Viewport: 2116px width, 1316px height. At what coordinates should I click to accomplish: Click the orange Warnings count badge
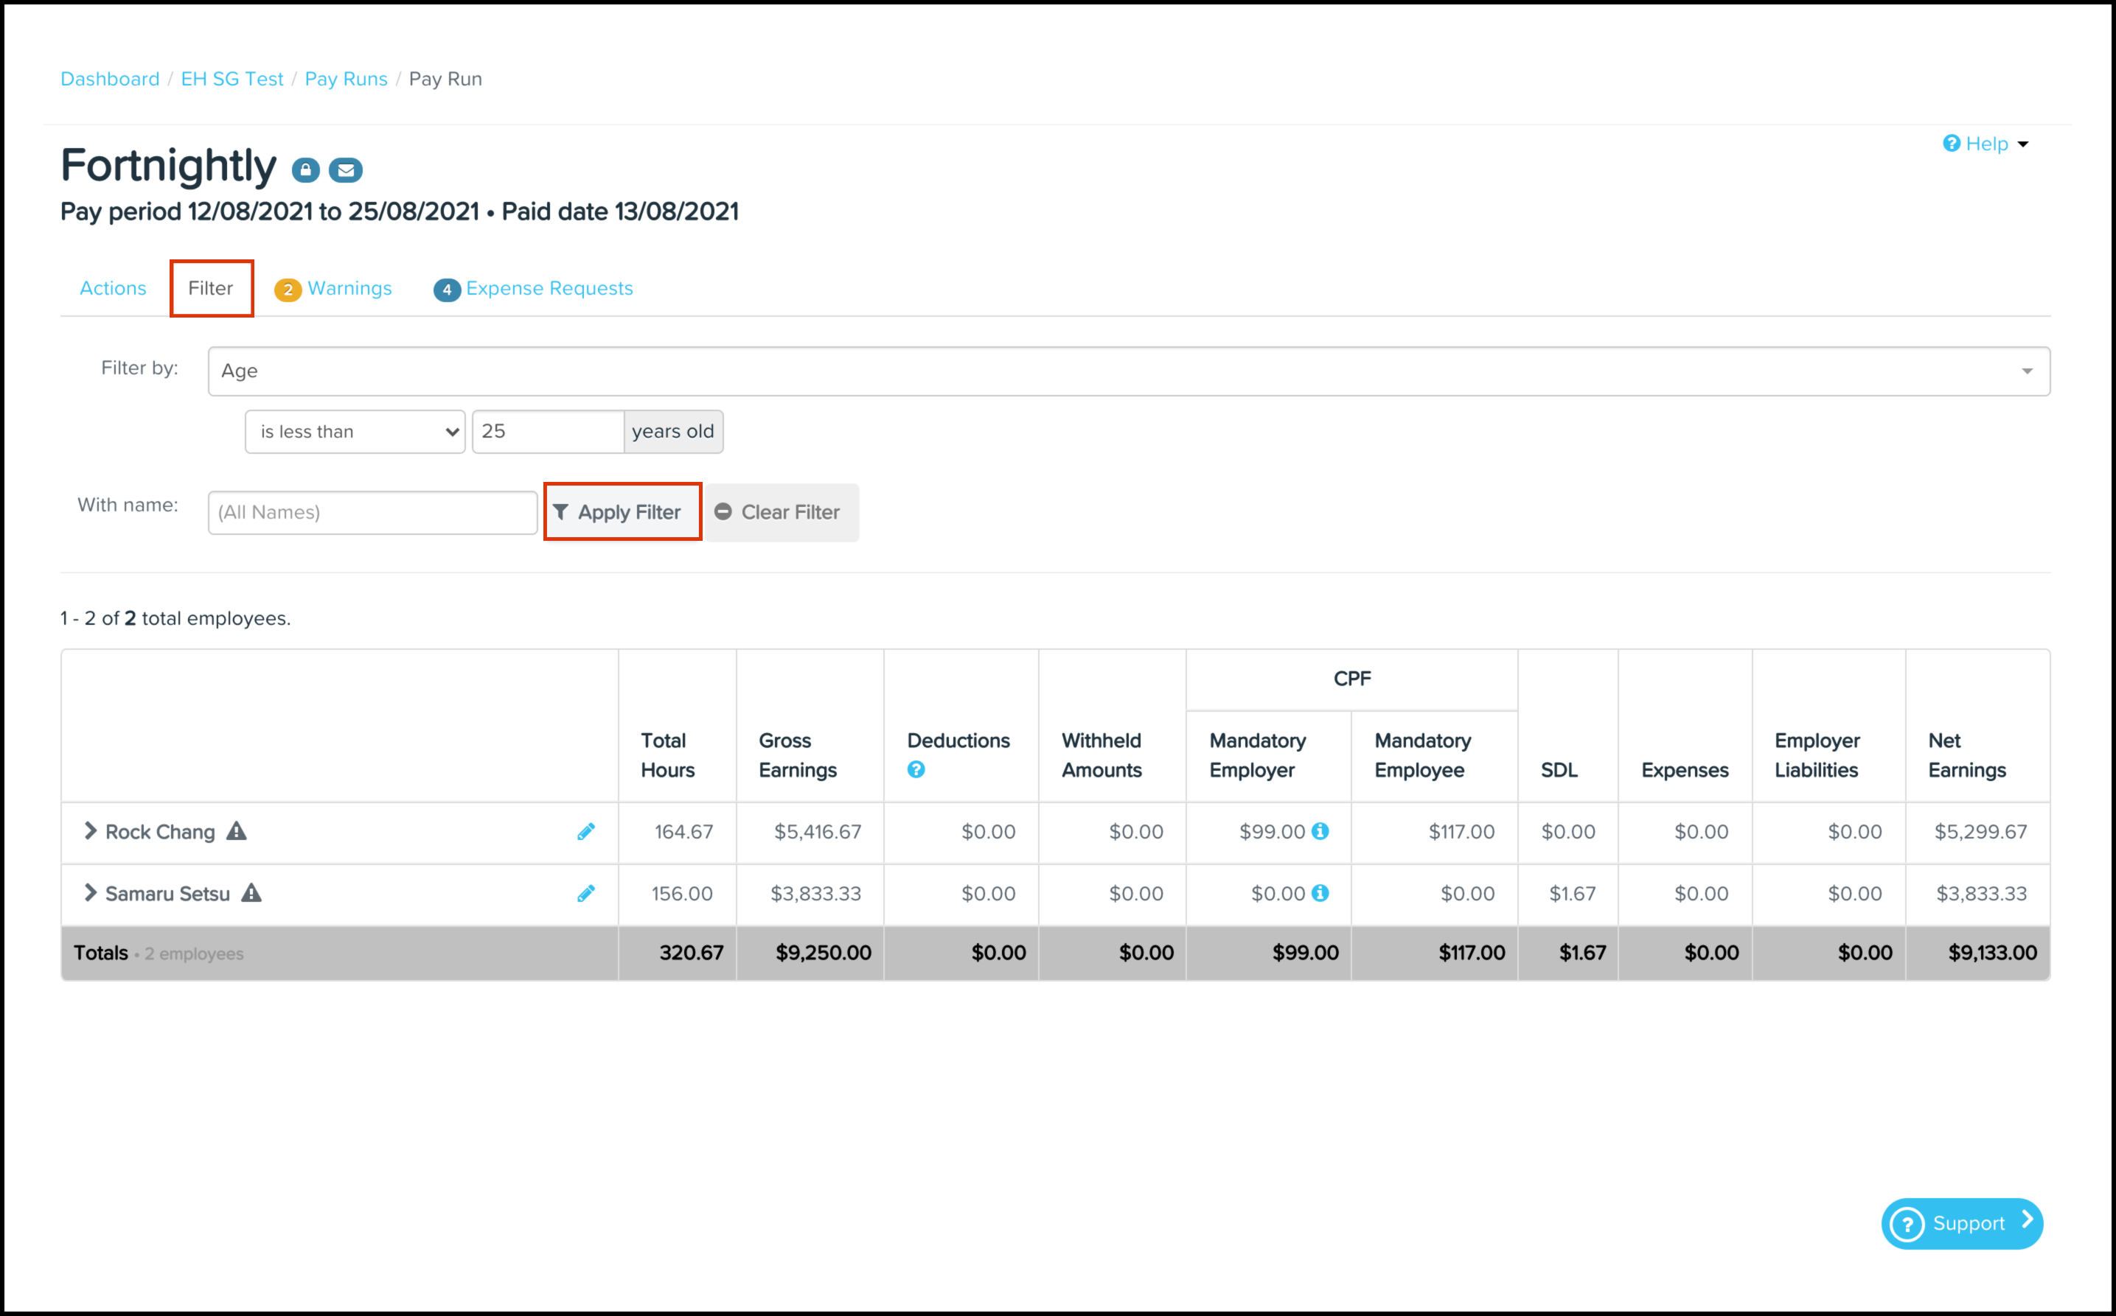(288, 290)
